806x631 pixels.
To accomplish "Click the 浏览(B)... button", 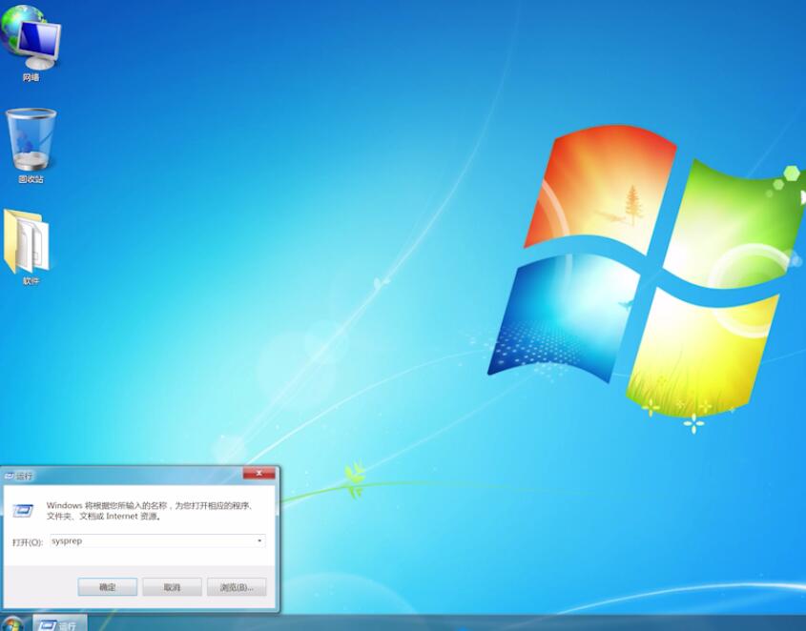I will pyautogui.click(x=237, y=587).
